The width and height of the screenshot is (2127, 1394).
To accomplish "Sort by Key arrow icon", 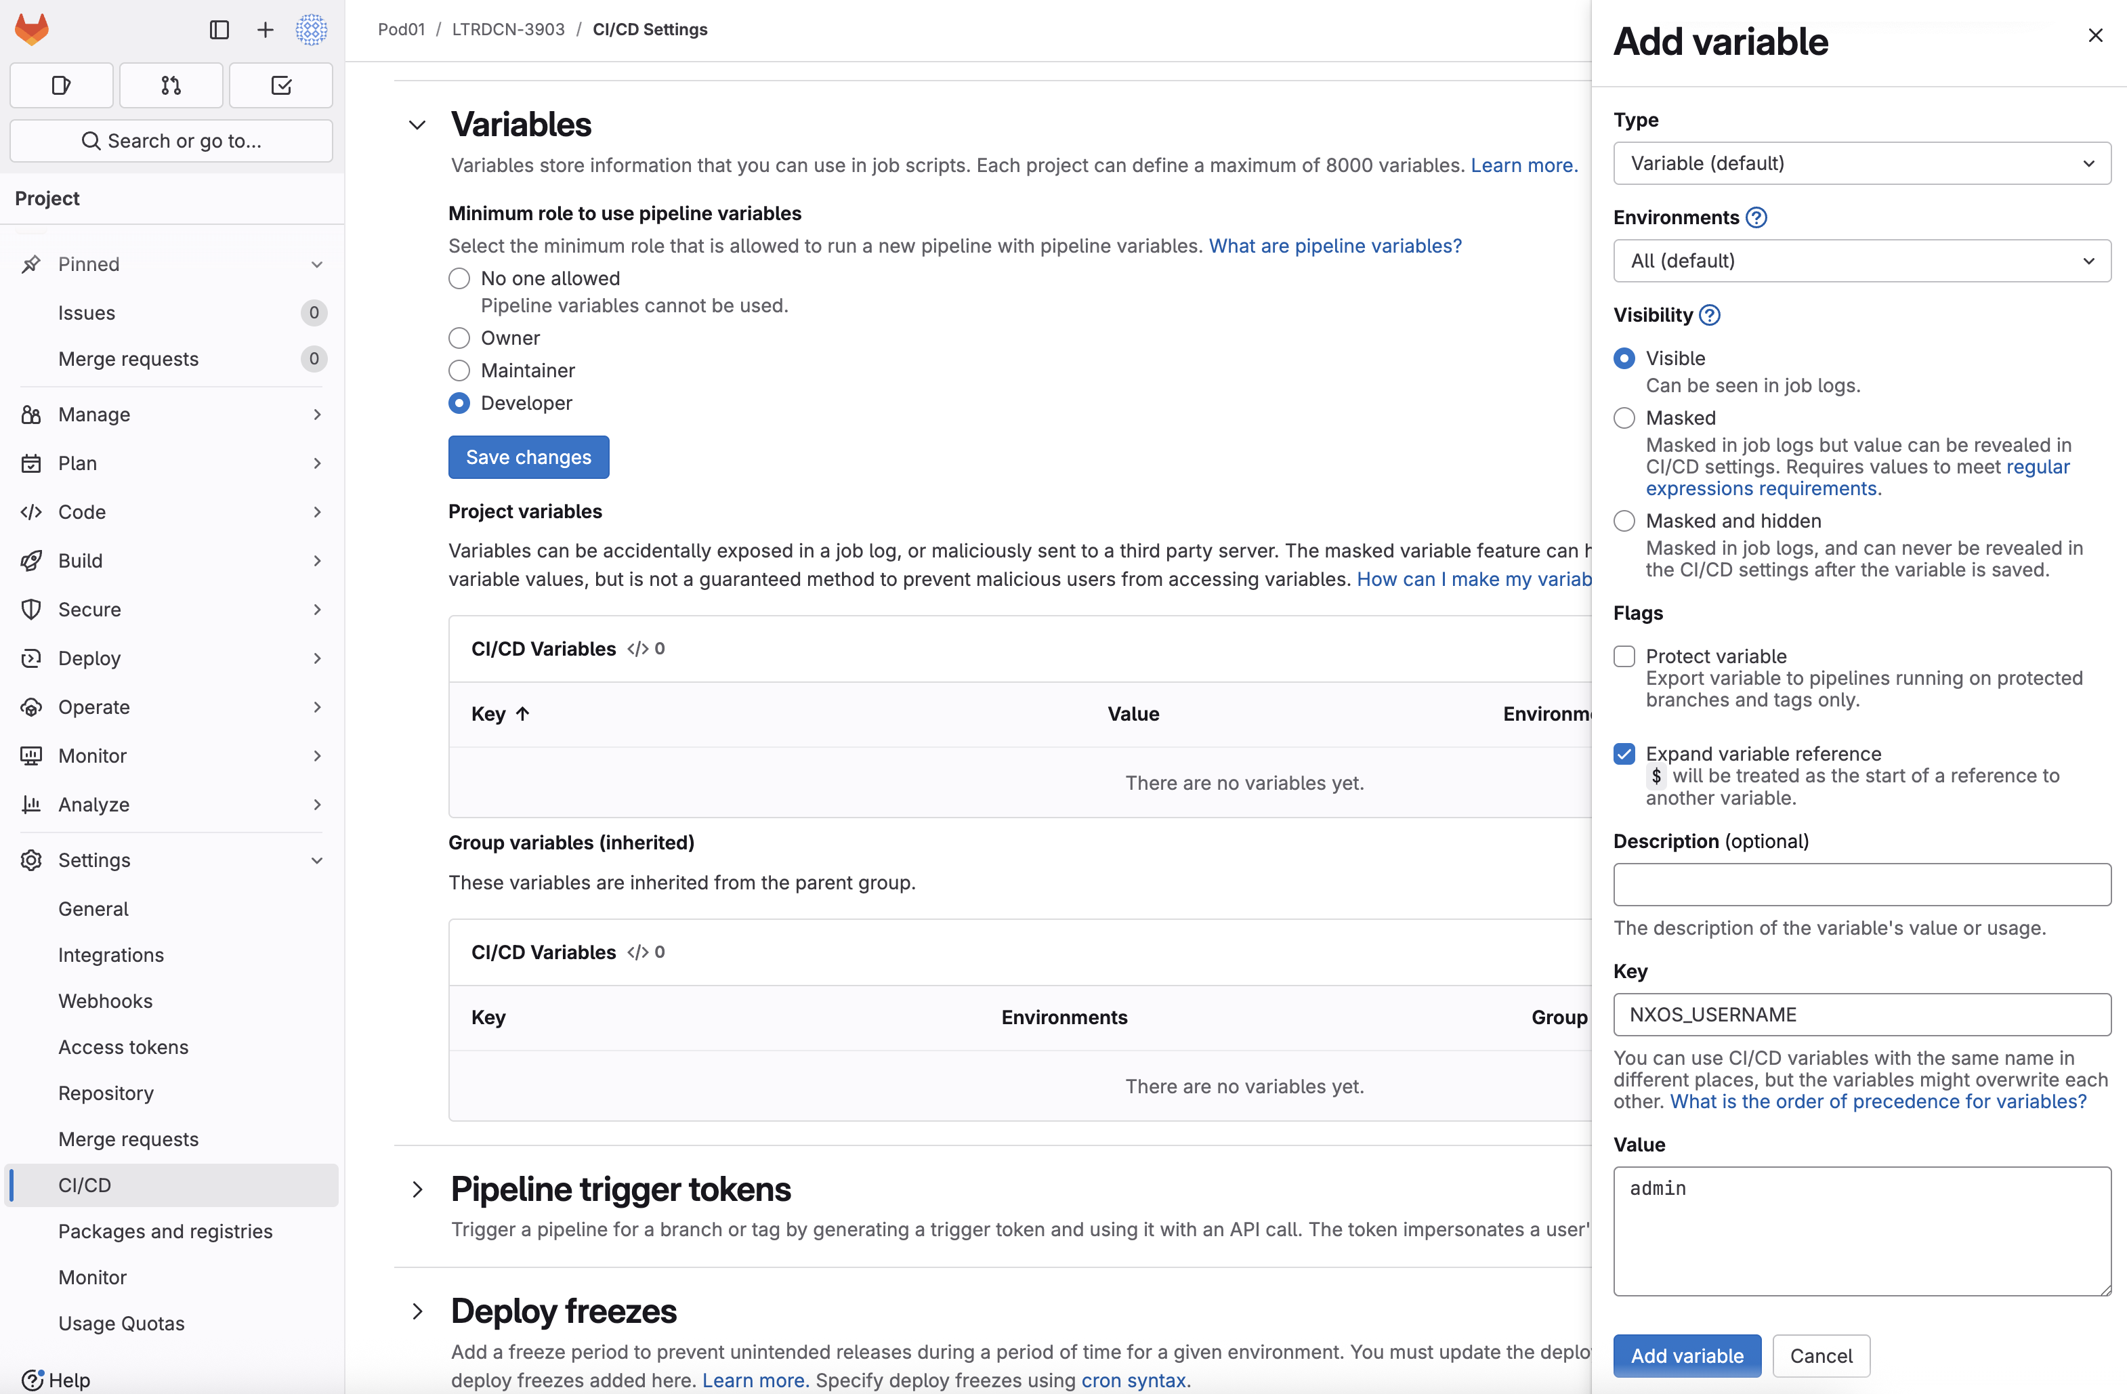I will point(523,714).
